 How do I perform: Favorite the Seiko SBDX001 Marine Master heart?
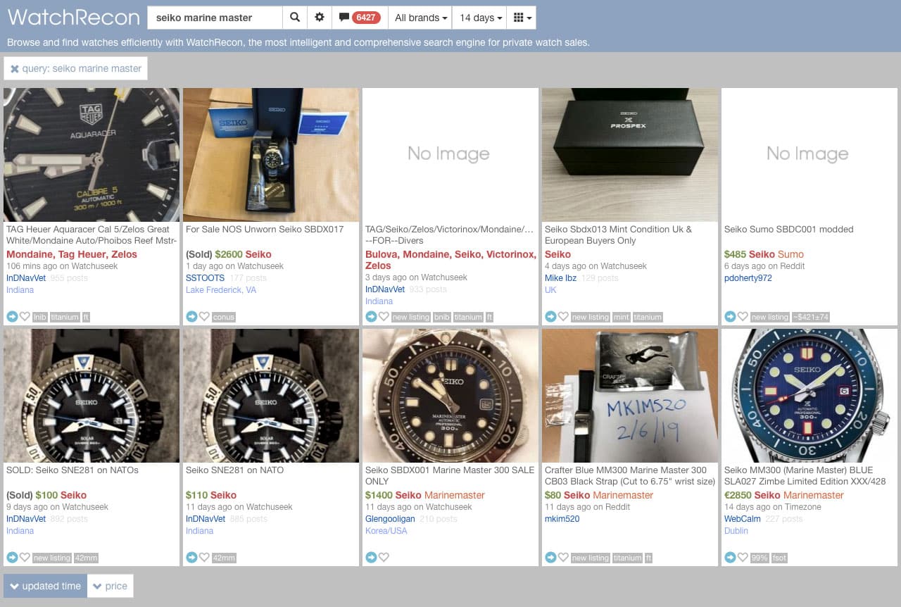click(384, 558)
